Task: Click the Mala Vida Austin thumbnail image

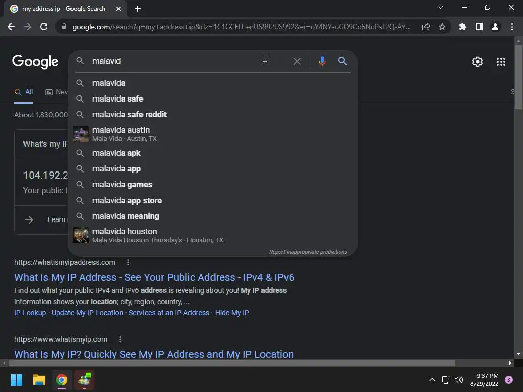Action: tap(81, 134)
